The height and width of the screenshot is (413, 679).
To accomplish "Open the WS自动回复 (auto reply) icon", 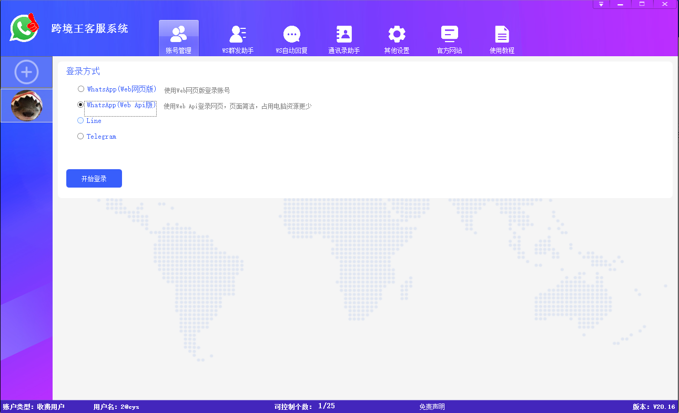I will (291, 37).
